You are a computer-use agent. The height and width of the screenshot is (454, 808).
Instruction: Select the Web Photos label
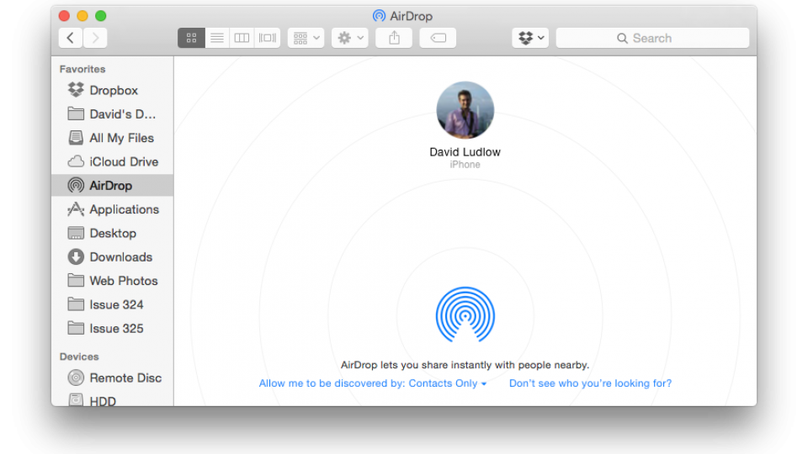point(124,281)
